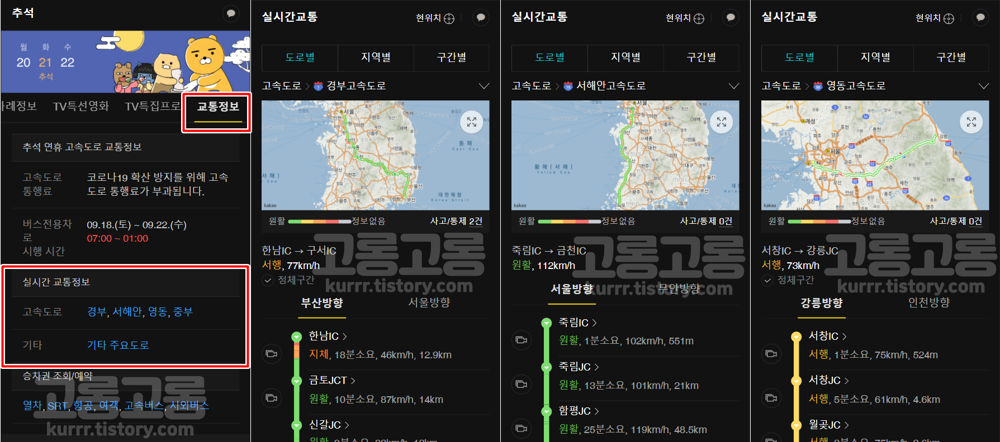The height and width of the screenshot is (442, 1000).
Task: Tap chat bubble icon in 경부고속도로 panel header
Action: point(481,18)
